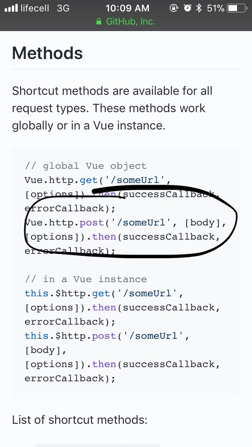
Task: Tap the Methods heading
Action: [47, 53]
